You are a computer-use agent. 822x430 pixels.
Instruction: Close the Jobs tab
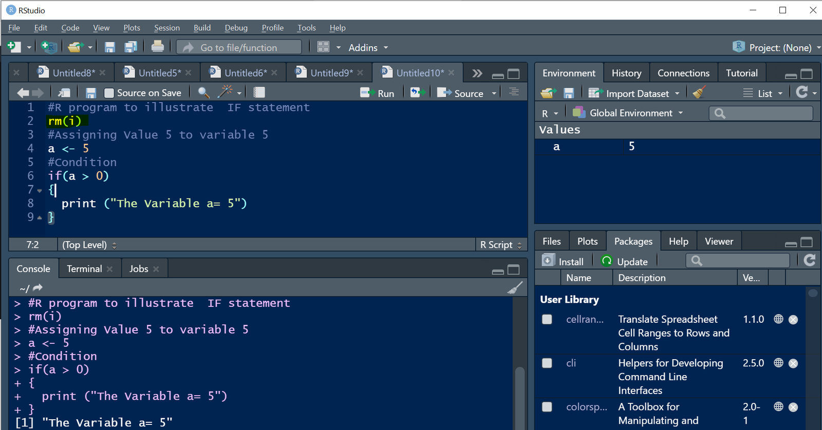[156, 269]
